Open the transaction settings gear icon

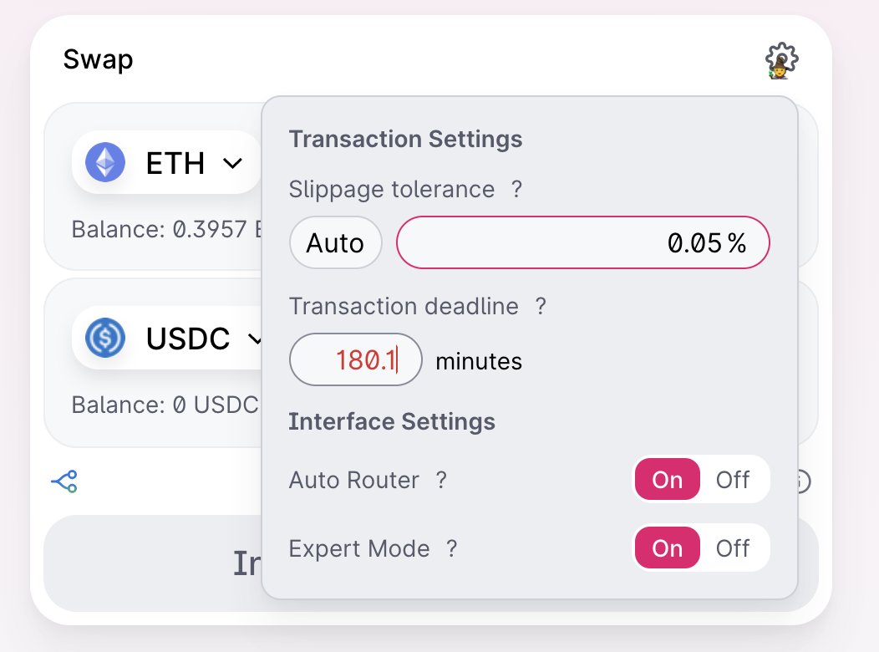781,60
